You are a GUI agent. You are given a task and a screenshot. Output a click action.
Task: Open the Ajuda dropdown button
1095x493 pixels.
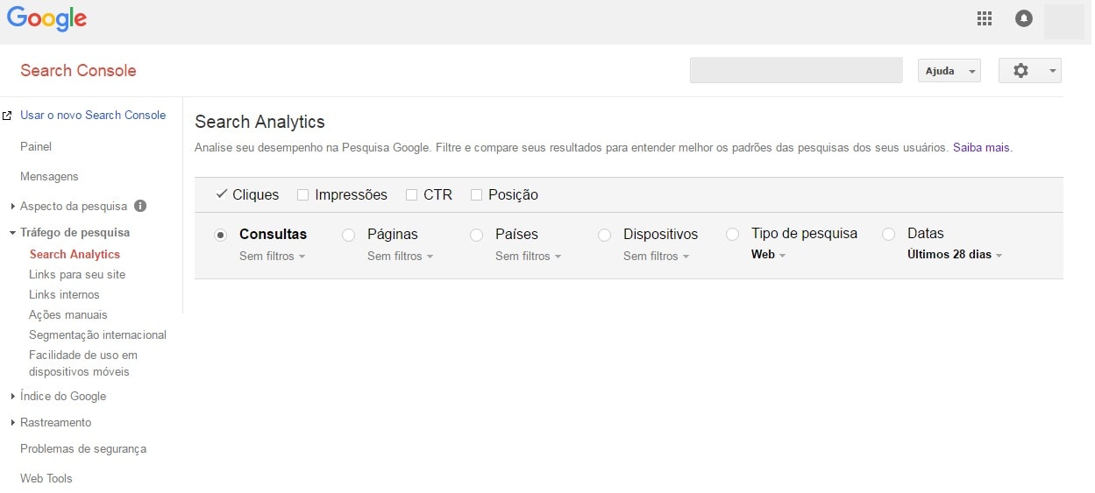click(x=949, y=71)
